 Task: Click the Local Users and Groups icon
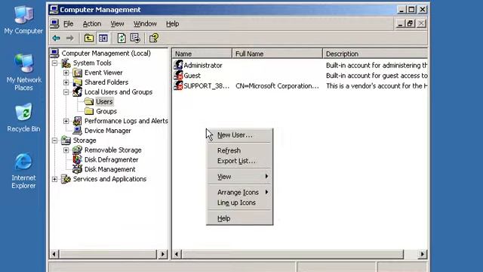tap(77, 92)
